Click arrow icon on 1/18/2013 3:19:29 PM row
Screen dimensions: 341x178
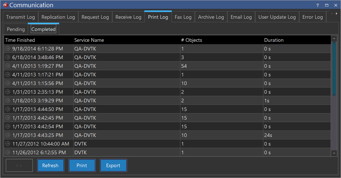[x=8, y=101]
